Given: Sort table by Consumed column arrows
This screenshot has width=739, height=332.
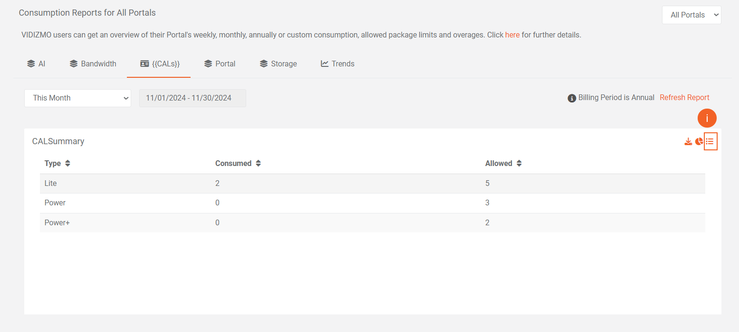Looking at the screenshot, I should click(x=258, y=163).
